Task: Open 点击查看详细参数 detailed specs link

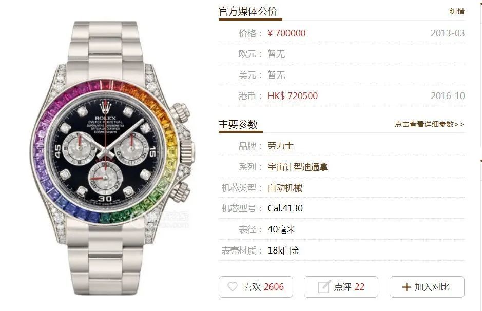Action: point(429,124)
